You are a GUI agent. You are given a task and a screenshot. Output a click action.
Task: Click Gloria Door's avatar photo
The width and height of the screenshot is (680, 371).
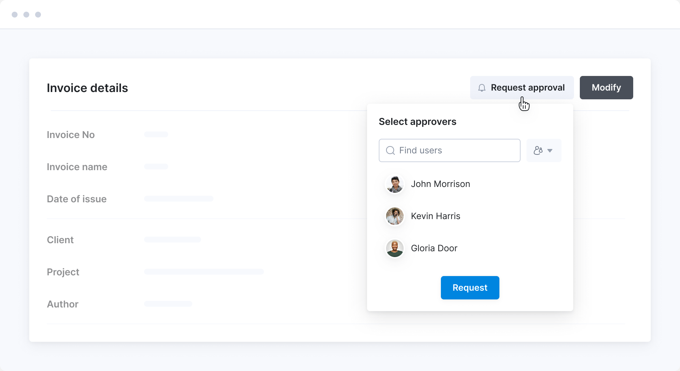[395, 248]
